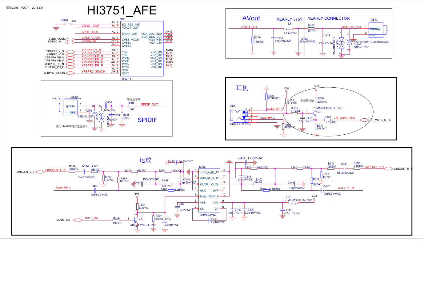Select the VZ97 ESD diode symbol

coord(350,43)
